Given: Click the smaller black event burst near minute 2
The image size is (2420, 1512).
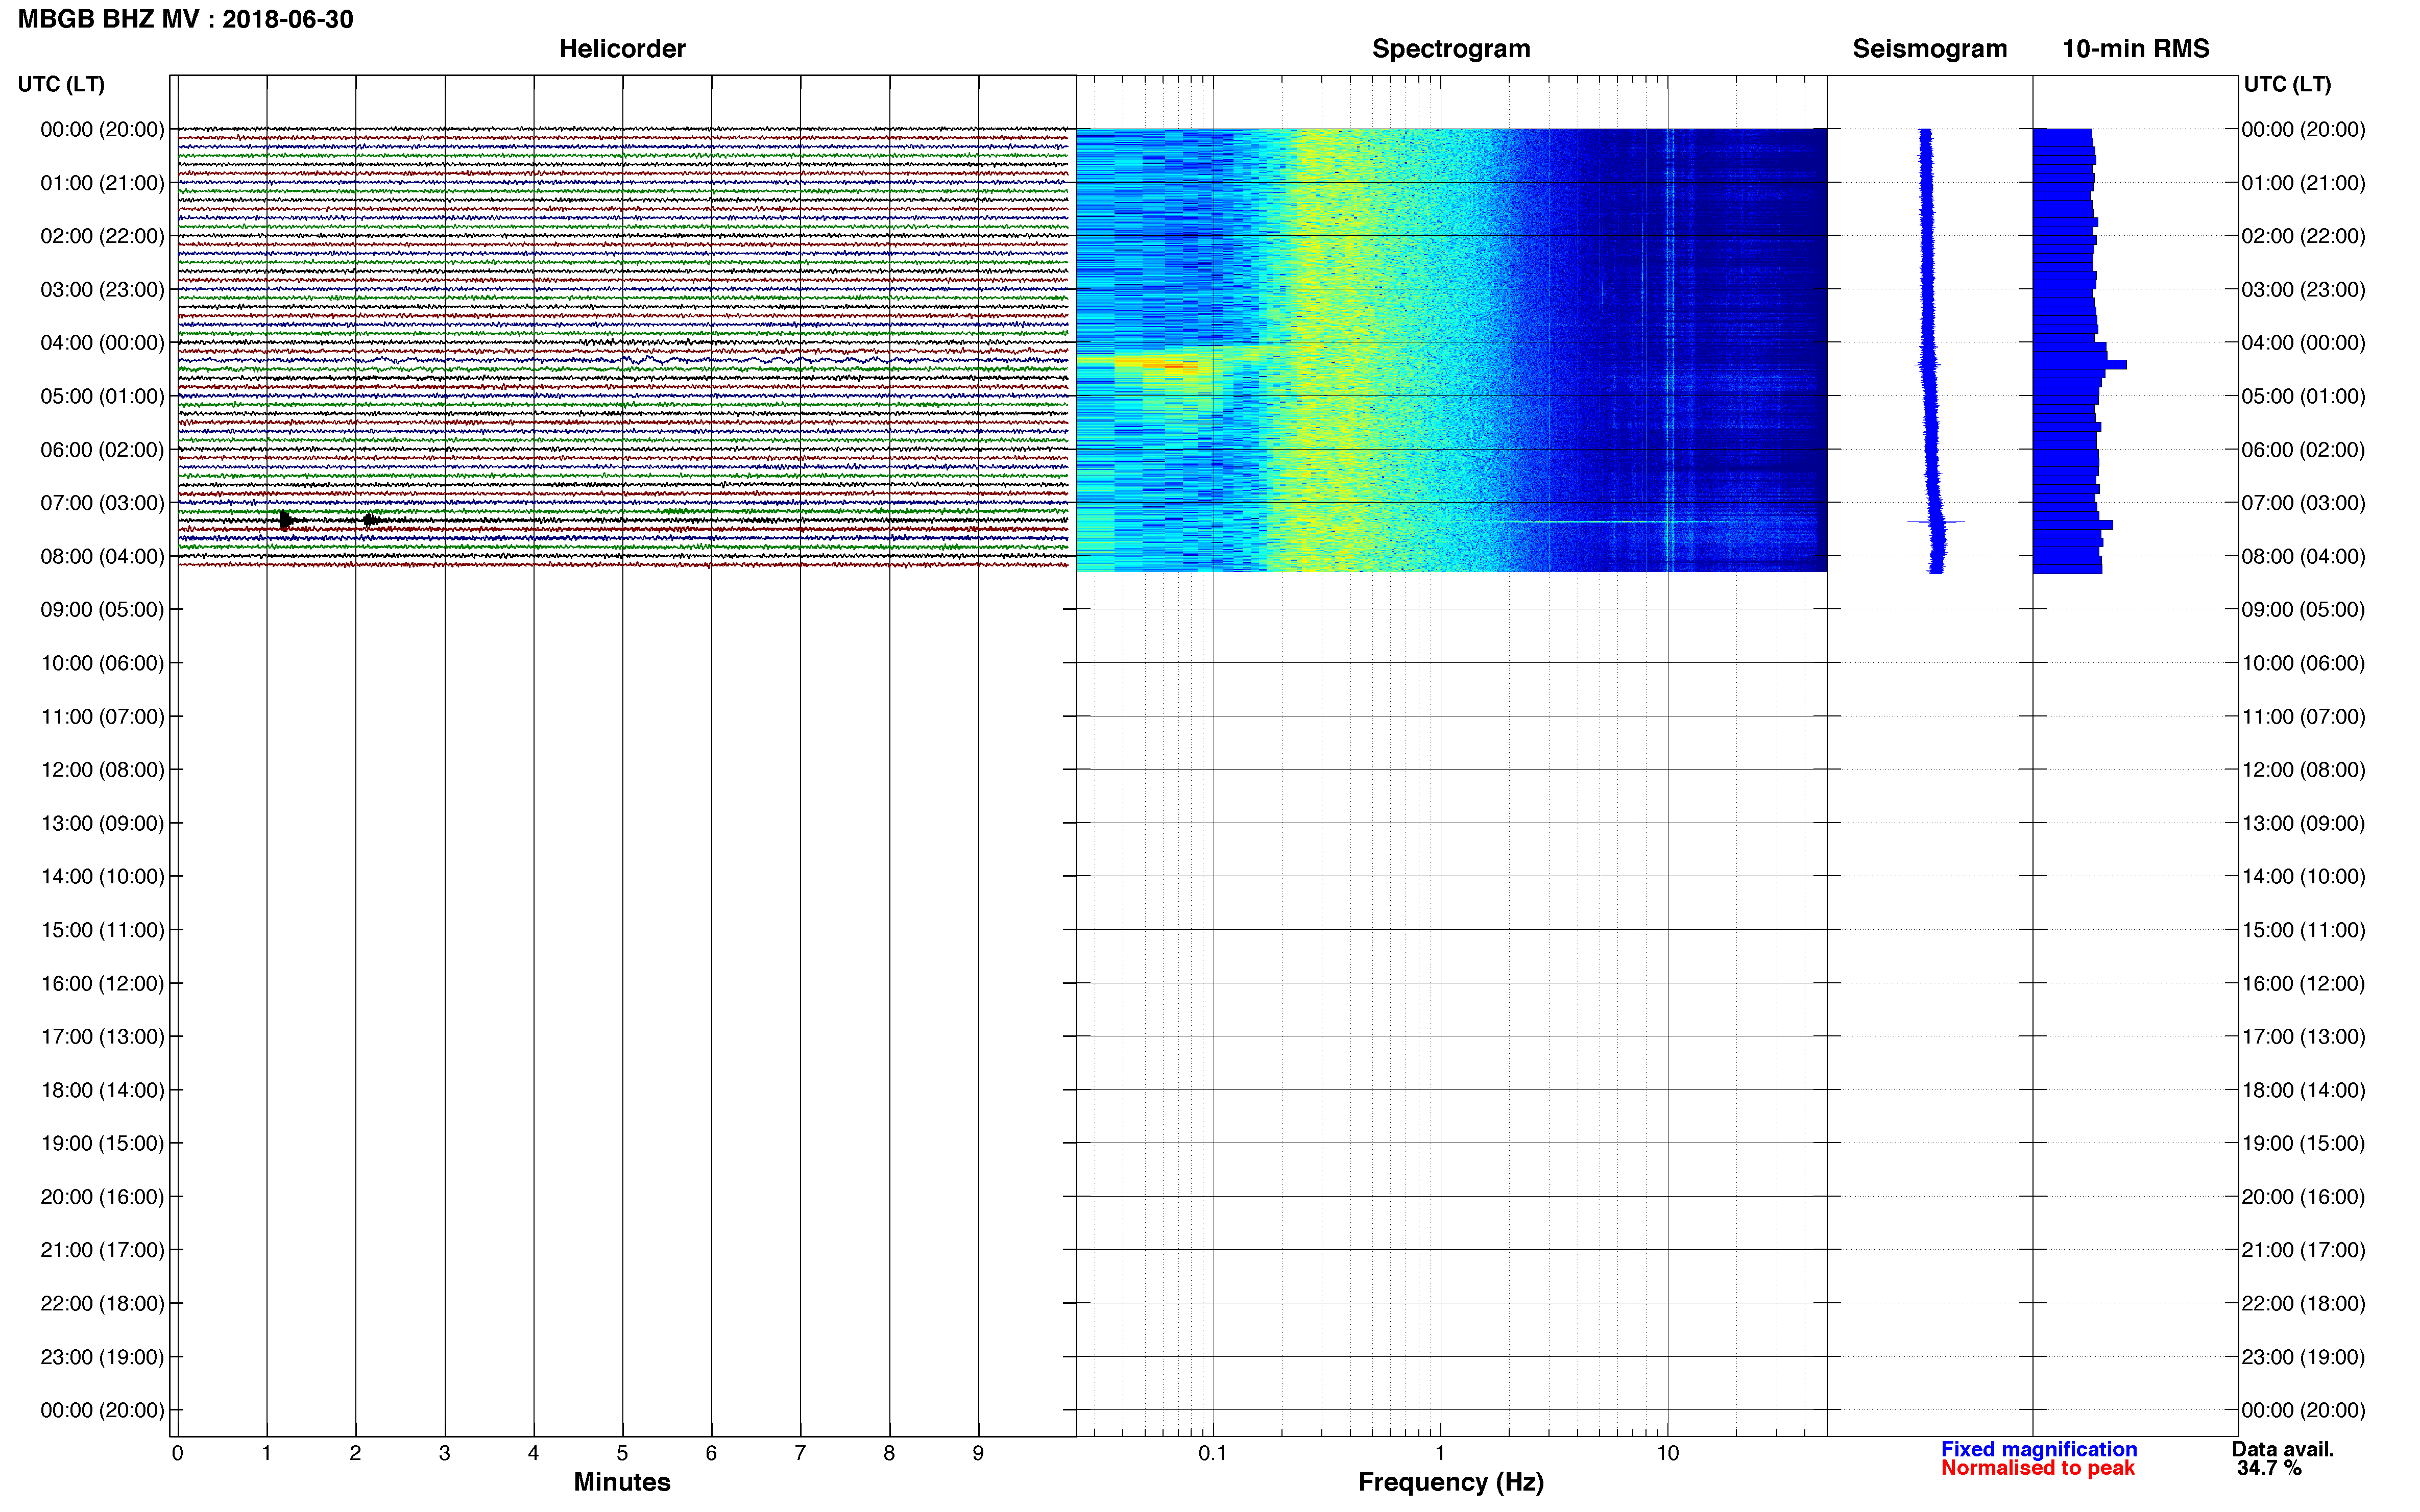Looking at the screenshot, I should [x=371, y=520].
